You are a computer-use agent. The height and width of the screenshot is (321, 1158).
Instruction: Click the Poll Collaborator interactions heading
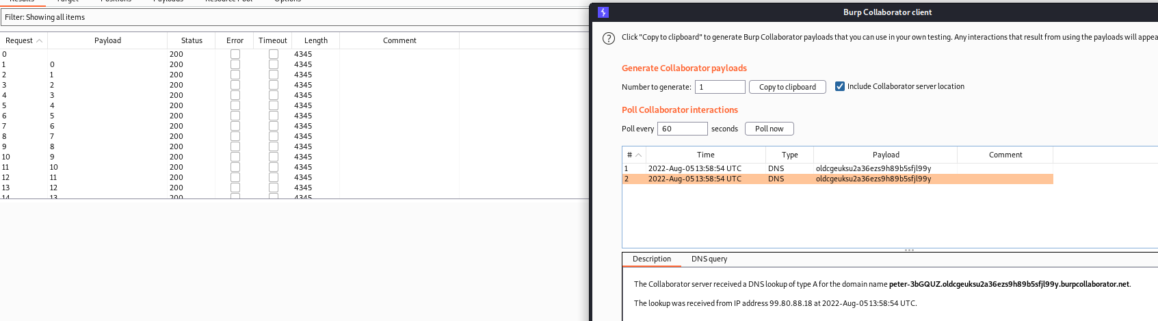[680, 110]
